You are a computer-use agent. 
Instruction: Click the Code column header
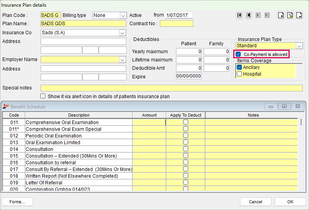tap(14, 115)
